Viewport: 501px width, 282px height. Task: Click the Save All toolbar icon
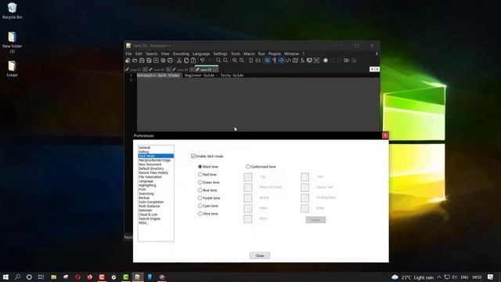(149, 60)
